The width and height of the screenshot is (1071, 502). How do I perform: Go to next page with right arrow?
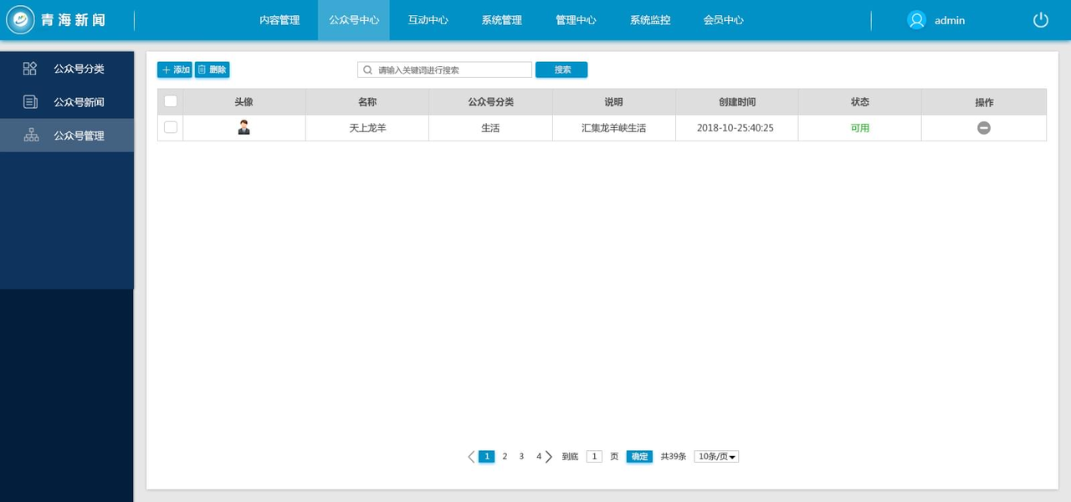click(x=549, y=457)
